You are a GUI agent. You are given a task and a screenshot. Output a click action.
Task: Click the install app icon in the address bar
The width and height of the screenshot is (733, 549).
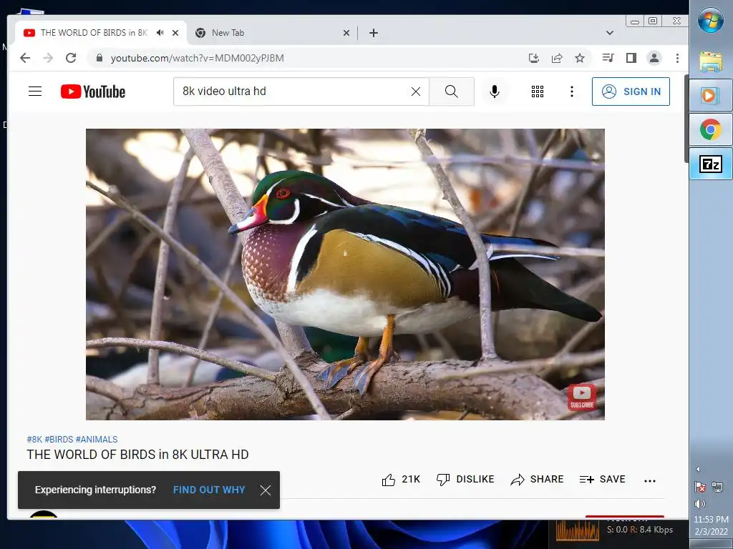tap(534, 58)
